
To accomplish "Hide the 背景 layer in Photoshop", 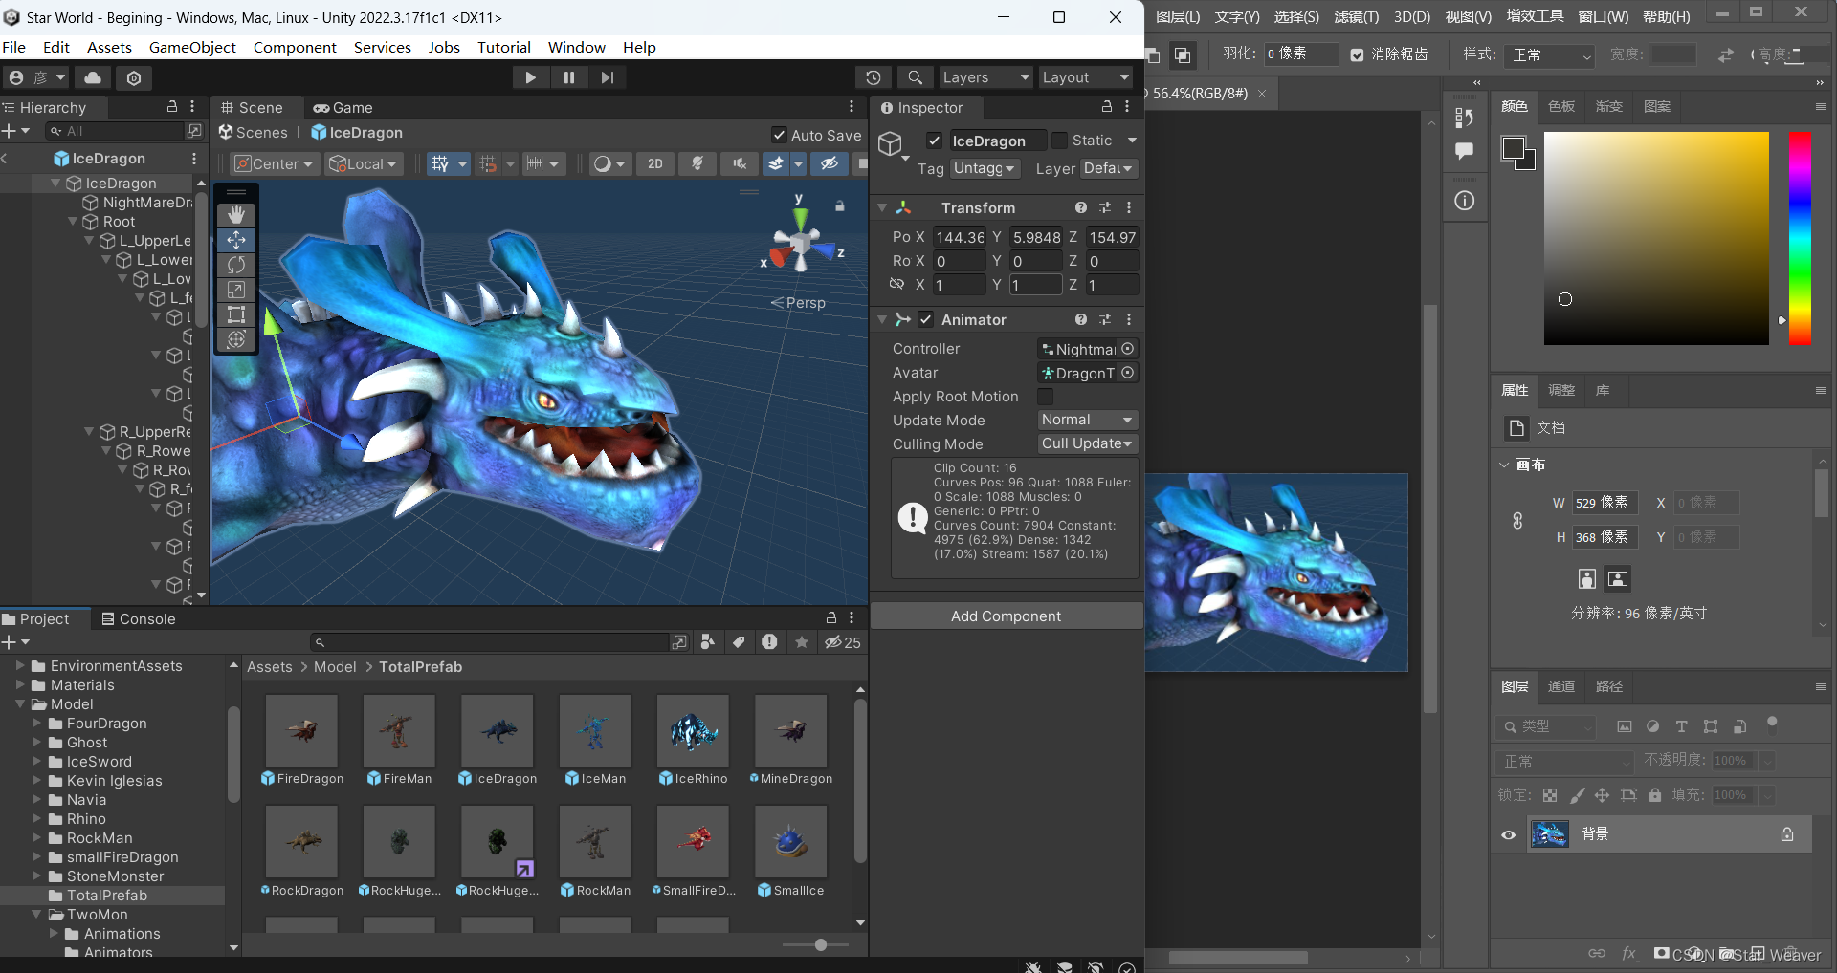I will pos(1509,834).
